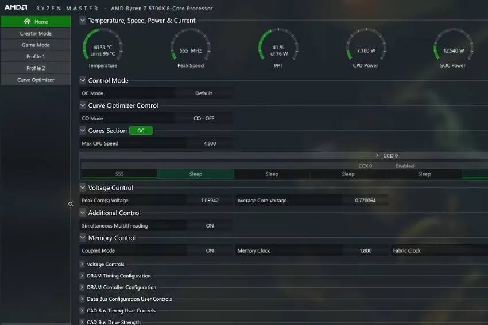Collapse the sidebar with double-chevron icon
488x325 pixels.
pos(71,204)
